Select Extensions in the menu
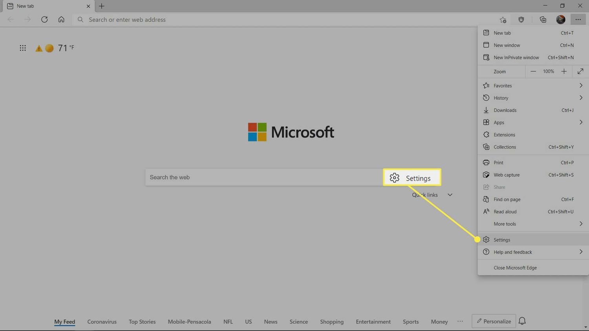 [x=533, y=135]
